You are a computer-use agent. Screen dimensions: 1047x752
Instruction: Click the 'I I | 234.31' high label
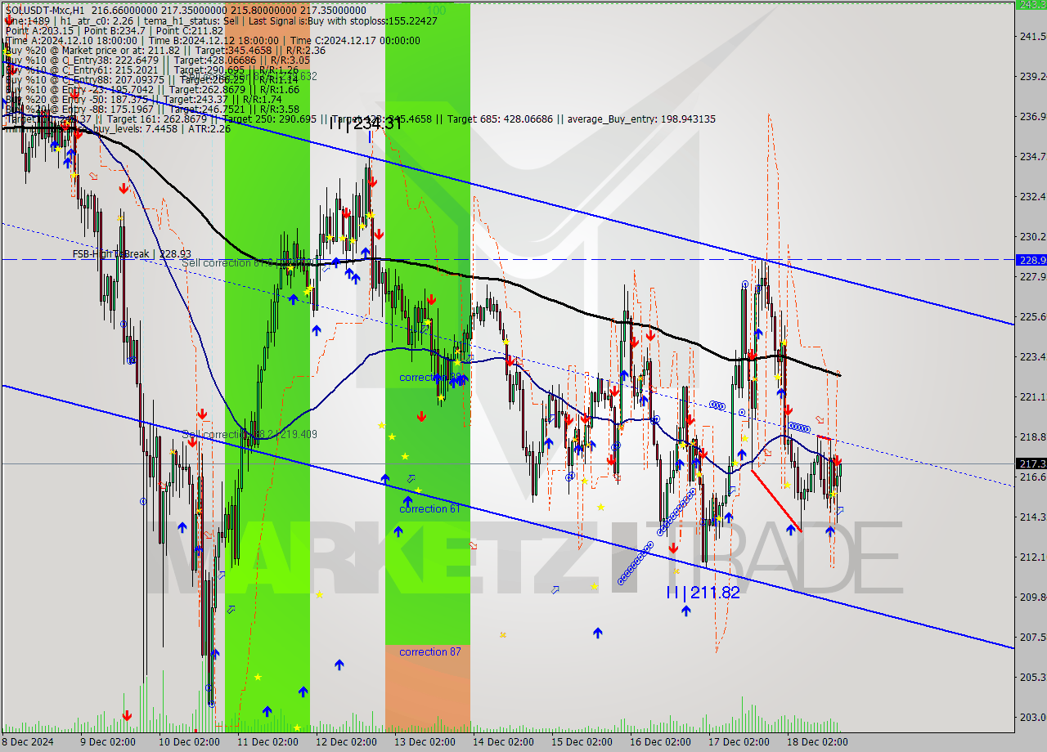point(366,123)
